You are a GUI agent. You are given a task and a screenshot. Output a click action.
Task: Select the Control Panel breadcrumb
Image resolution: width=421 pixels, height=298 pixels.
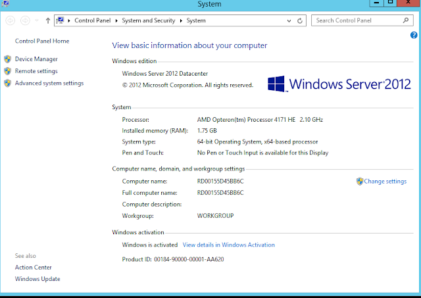click(x=92, y=20)
